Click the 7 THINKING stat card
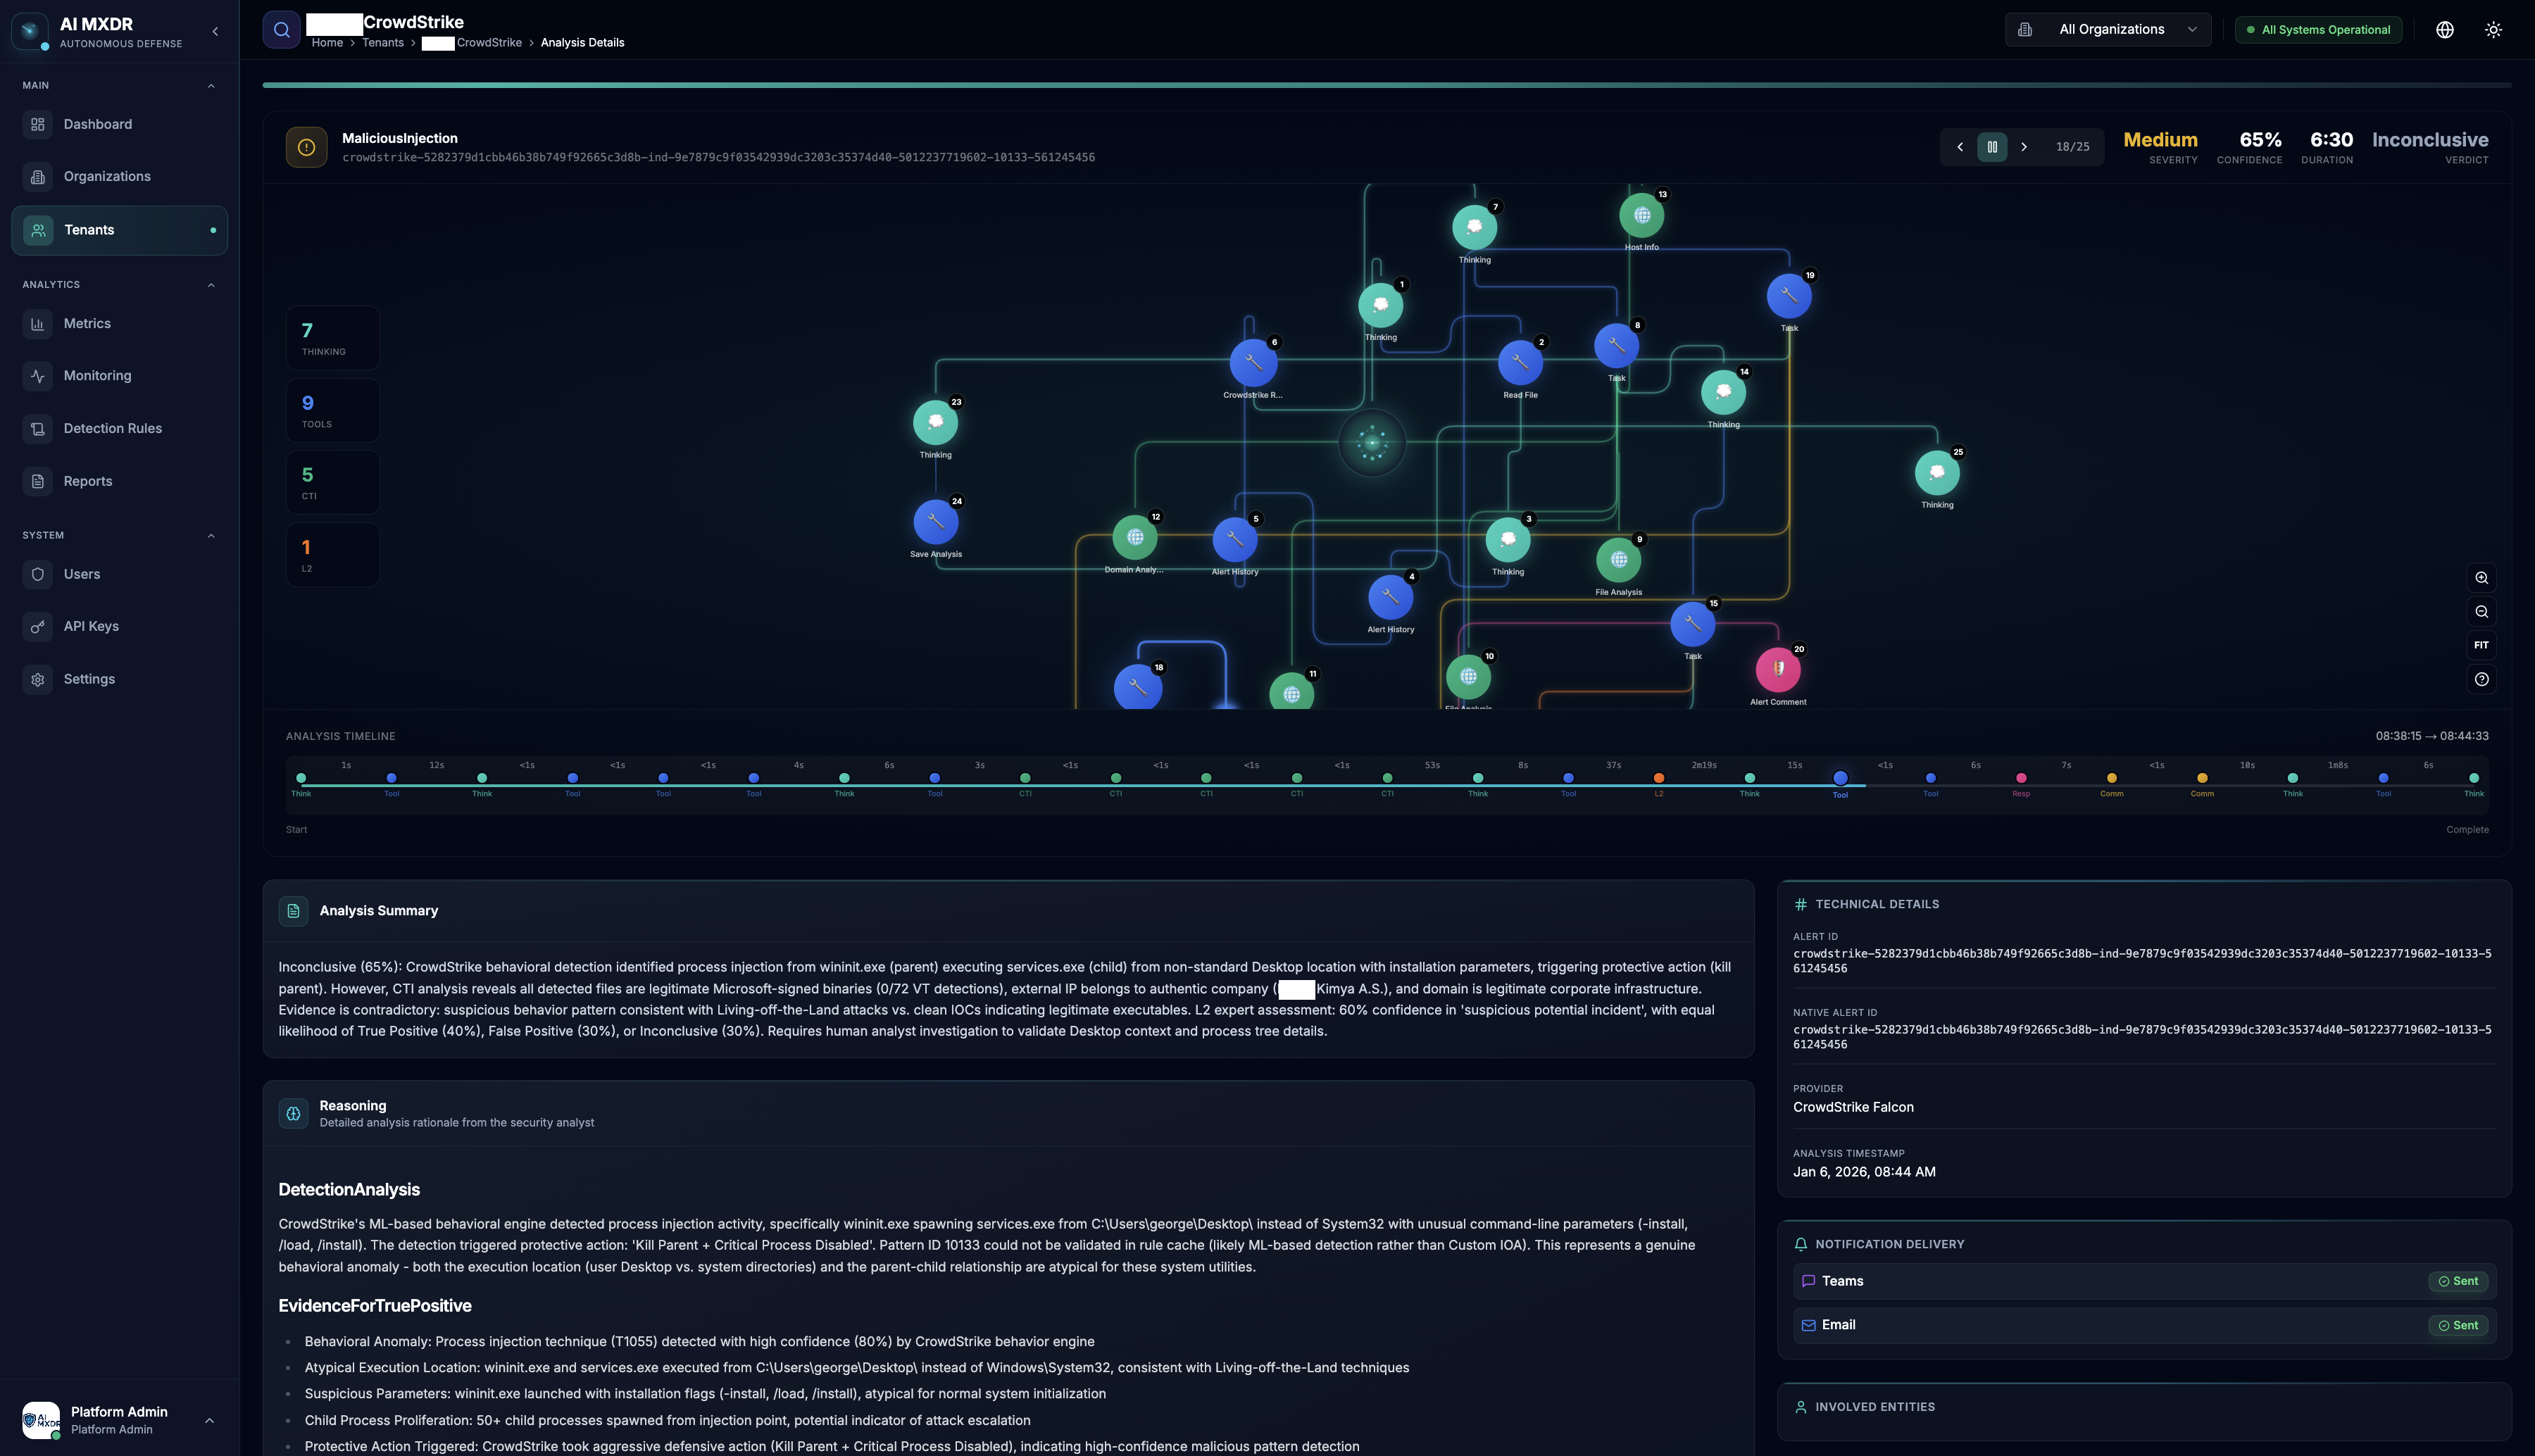 click(332, 338)
